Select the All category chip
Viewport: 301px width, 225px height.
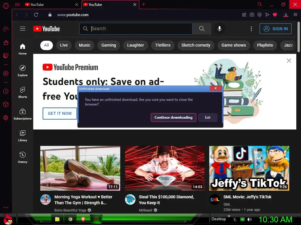(x=46, y=45)
